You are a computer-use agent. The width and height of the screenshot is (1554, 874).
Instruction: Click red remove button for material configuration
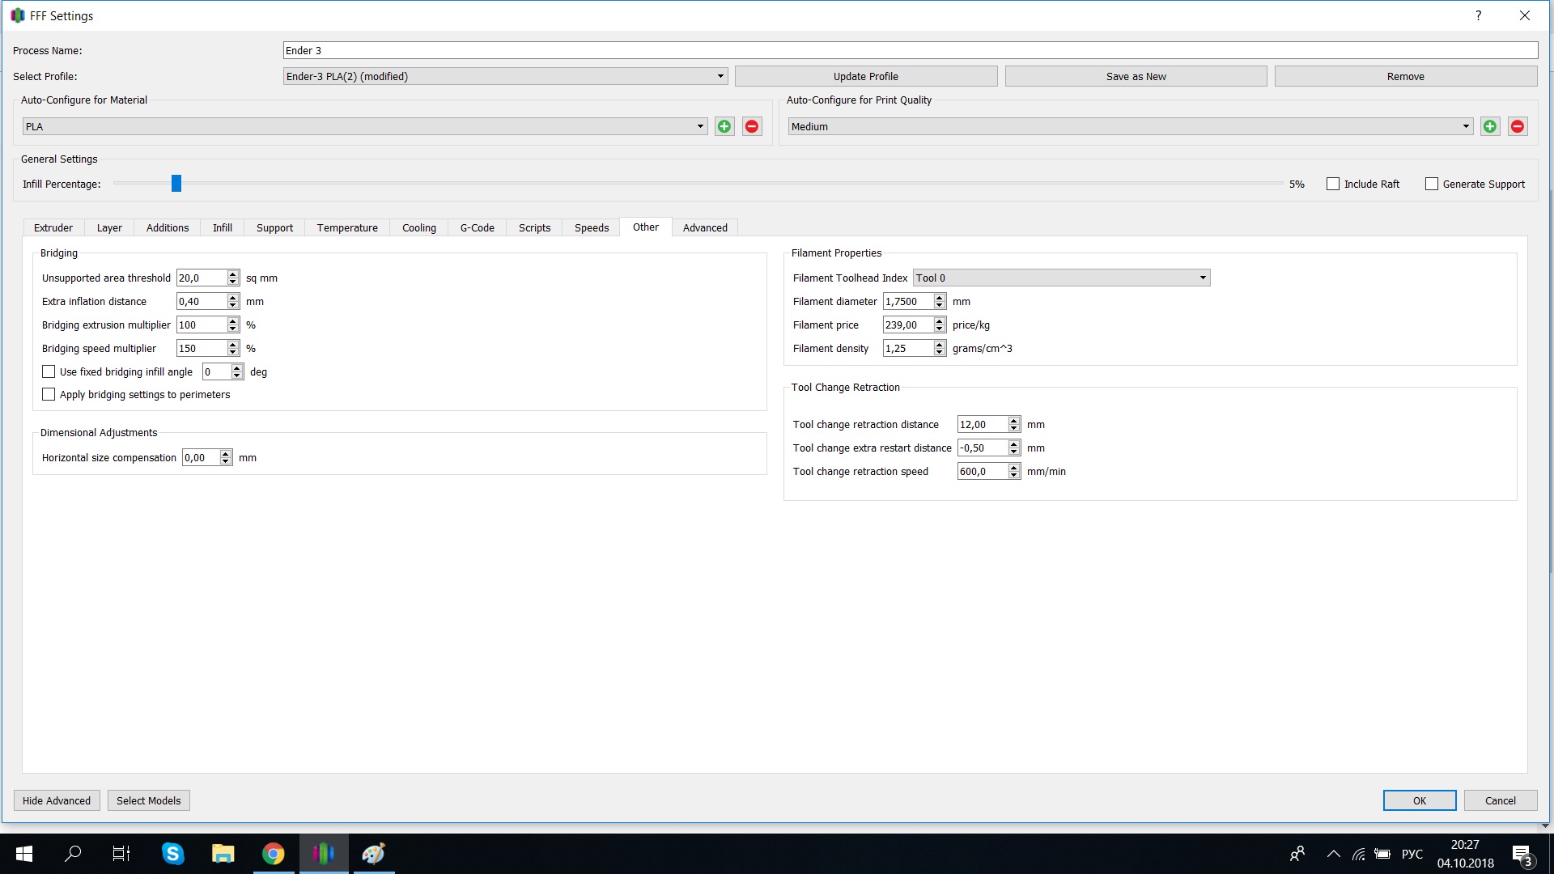coord(752,126)
